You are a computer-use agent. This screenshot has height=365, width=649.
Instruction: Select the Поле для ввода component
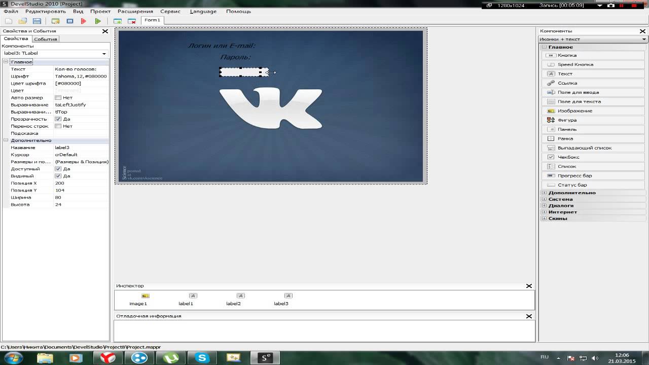[x=594, y=92]
